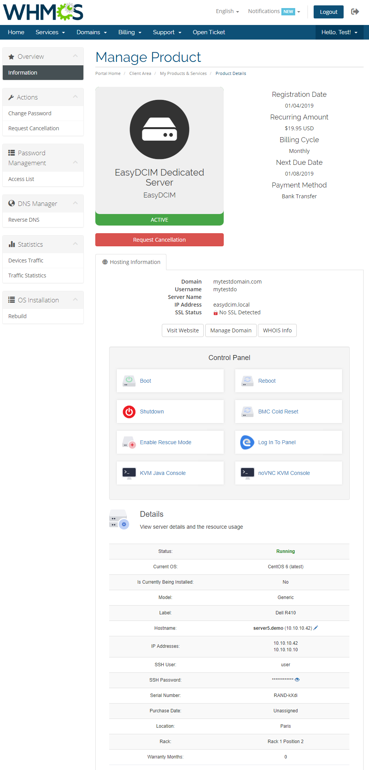The image size is (369, 770).
Task: Follow the Portal Home breadcrumb link
Action: 108,73
